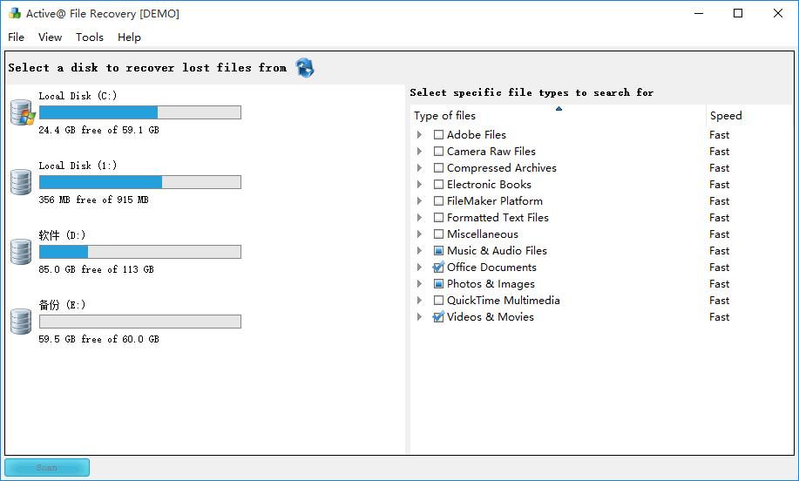The image size is (799, 481).
Task: Click 备份 (E:) usage bar
Action: pos(140,322)
